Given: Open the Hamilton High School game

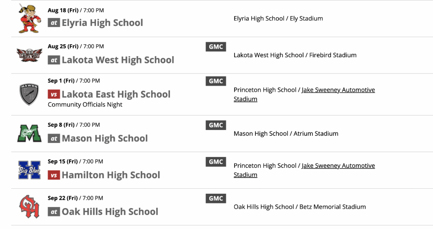Looking at the screenshot, I should [x=111, y=175].
